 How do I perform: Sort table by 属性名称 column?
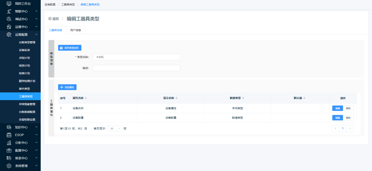[86, 98]
